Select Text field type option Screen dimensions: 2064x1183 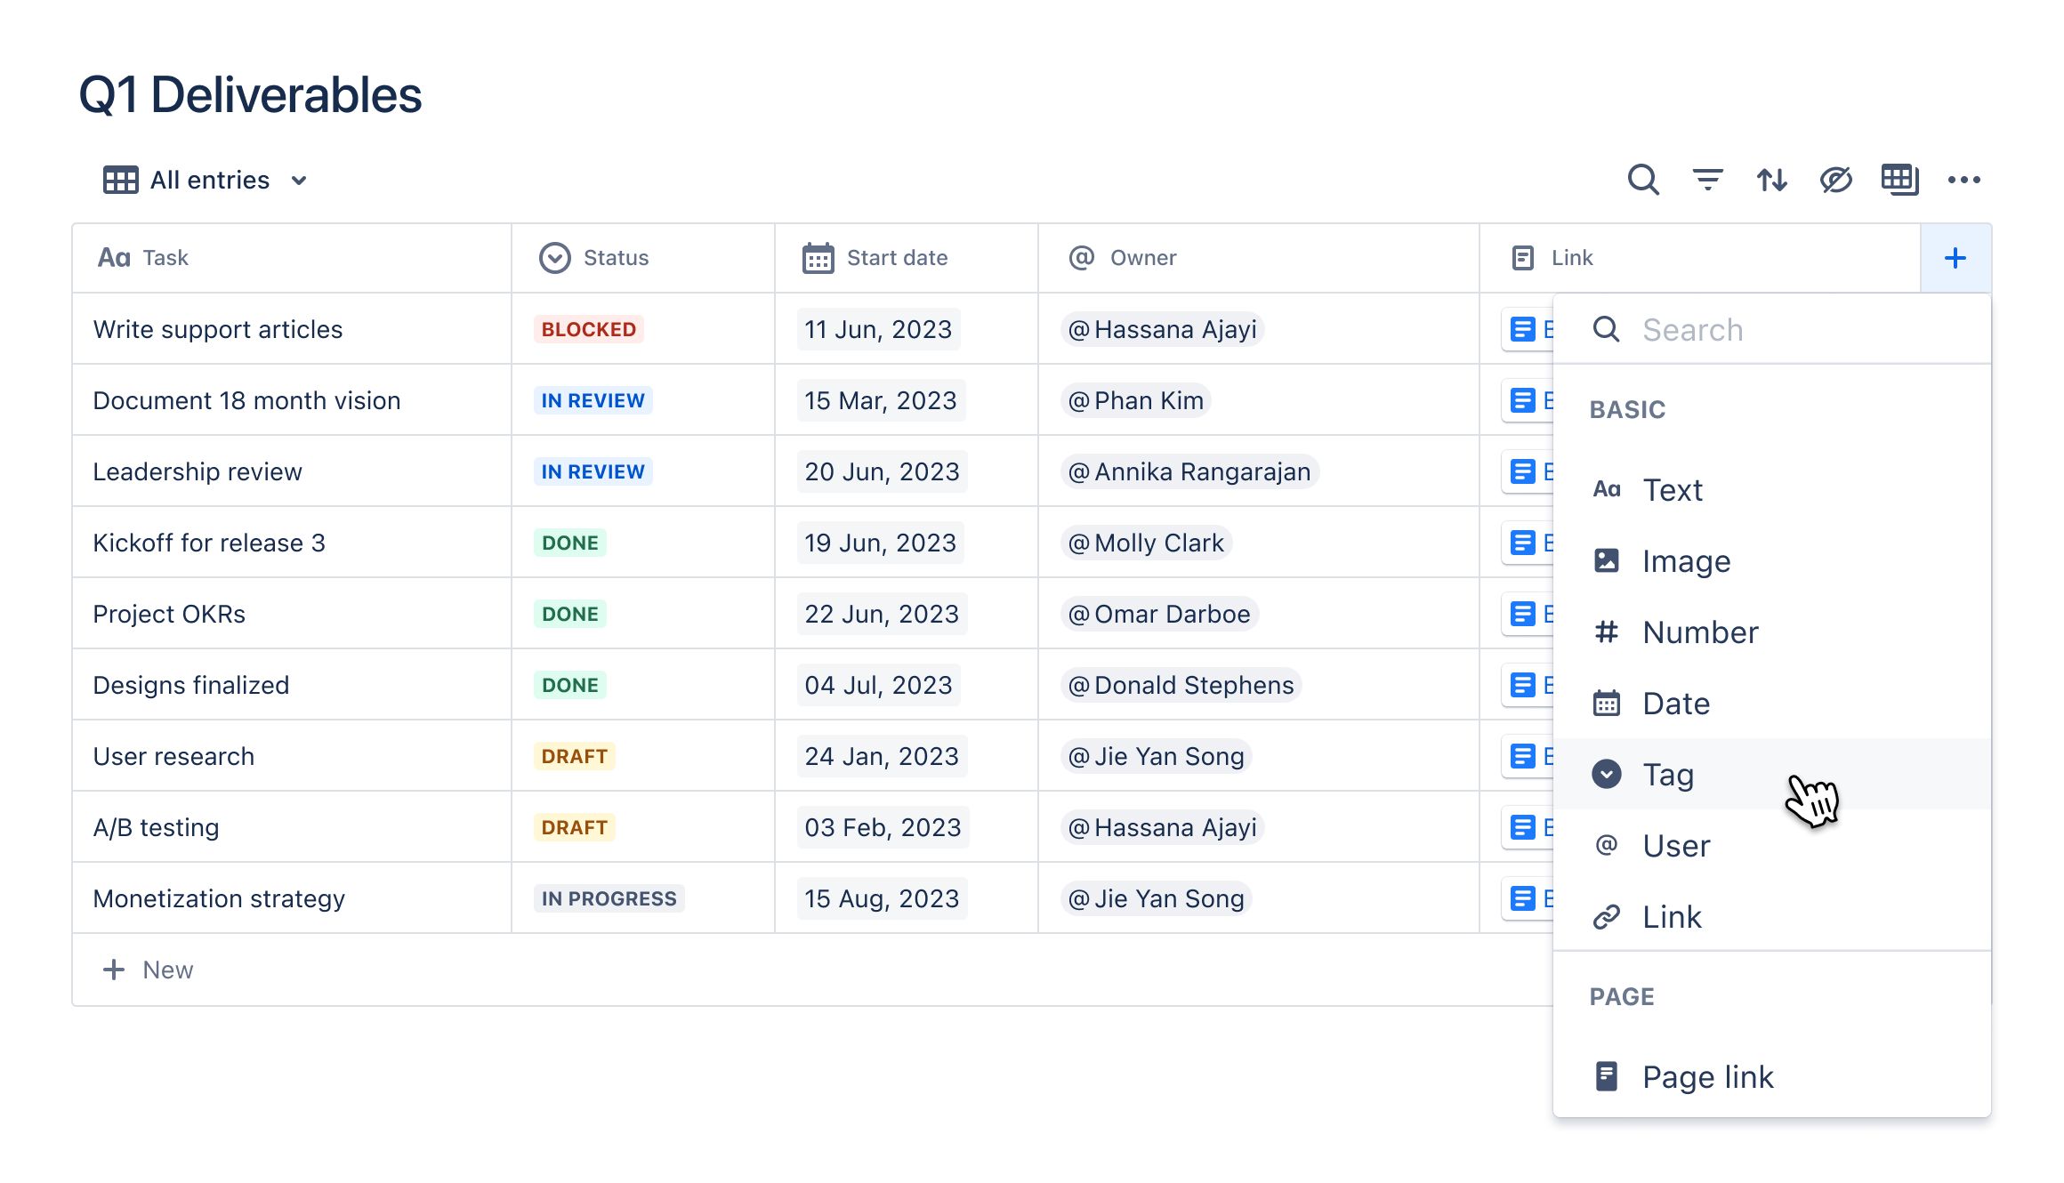pyautogui.click(x=1673, y=490)
